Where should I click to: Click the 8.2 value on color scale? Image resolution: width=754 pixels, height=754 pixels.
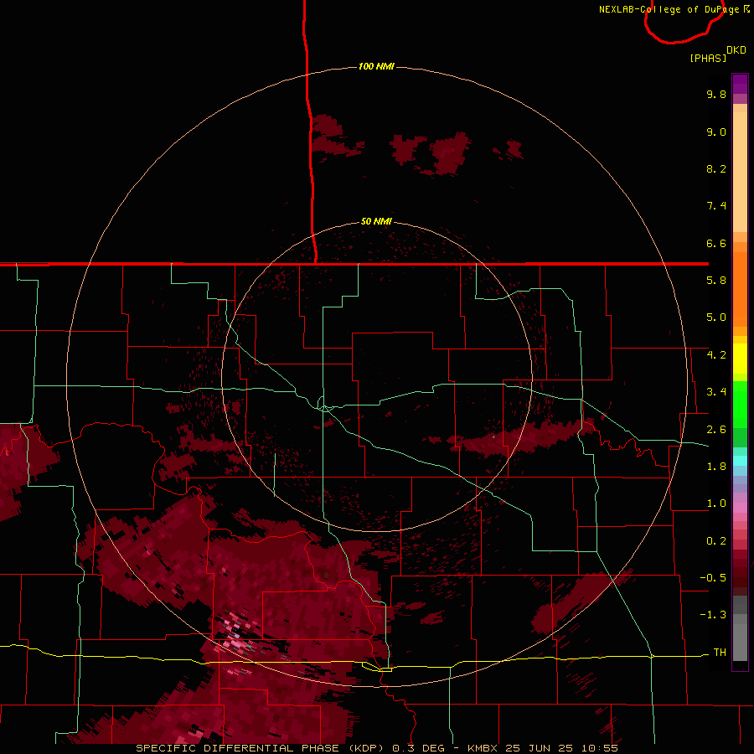pyautogui.click(x=716, y=168)
